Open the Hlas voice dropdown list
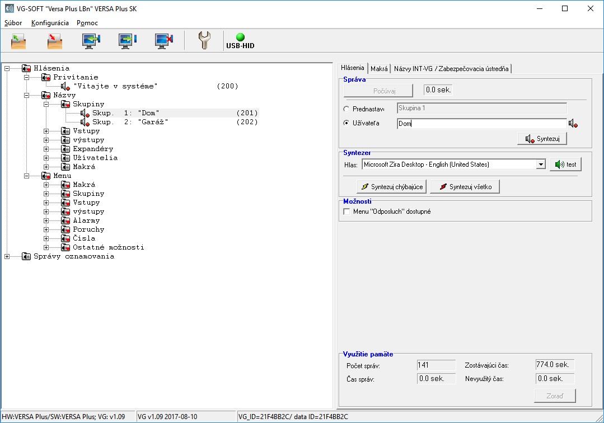 [x=540, y=164]
